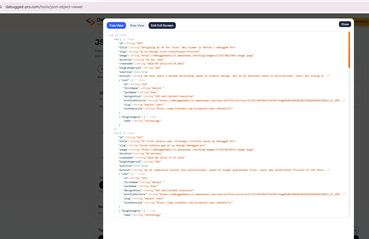
Task: Collapse the blogCategory object inside item 0
Action: pyautogui.click(x=119, y=117)
